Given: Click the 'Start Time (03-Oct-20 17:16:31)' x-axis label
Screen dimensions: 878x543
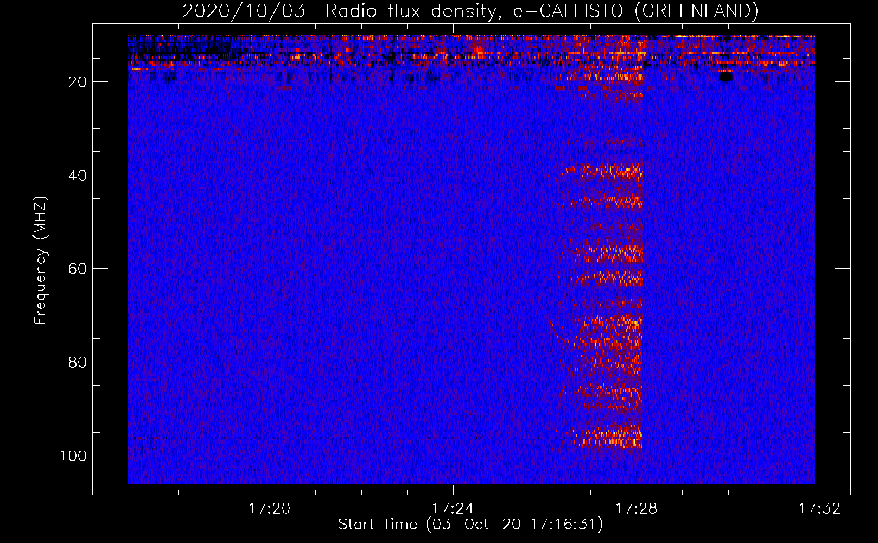Looking at the screenshot, I should [x=470, y=525].
